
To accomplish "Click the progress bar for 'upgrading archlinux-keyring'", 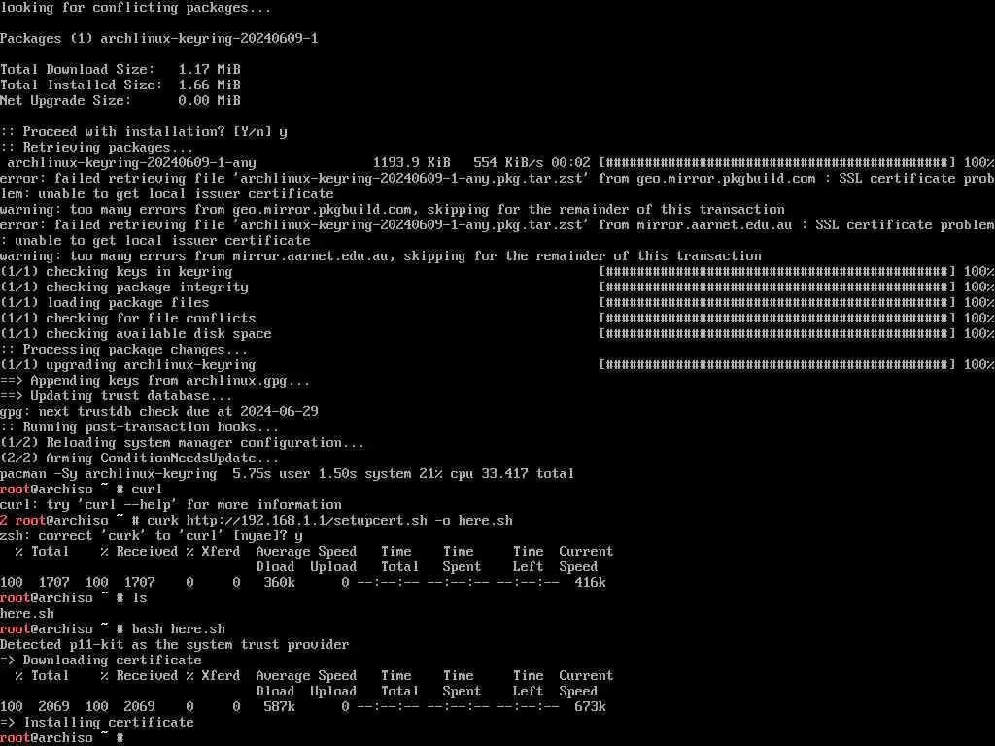I will point(777,365).
